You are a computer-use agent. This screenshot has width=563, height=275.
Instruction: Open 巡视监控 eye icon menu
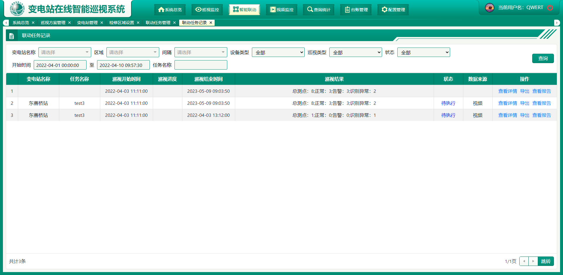207,10
